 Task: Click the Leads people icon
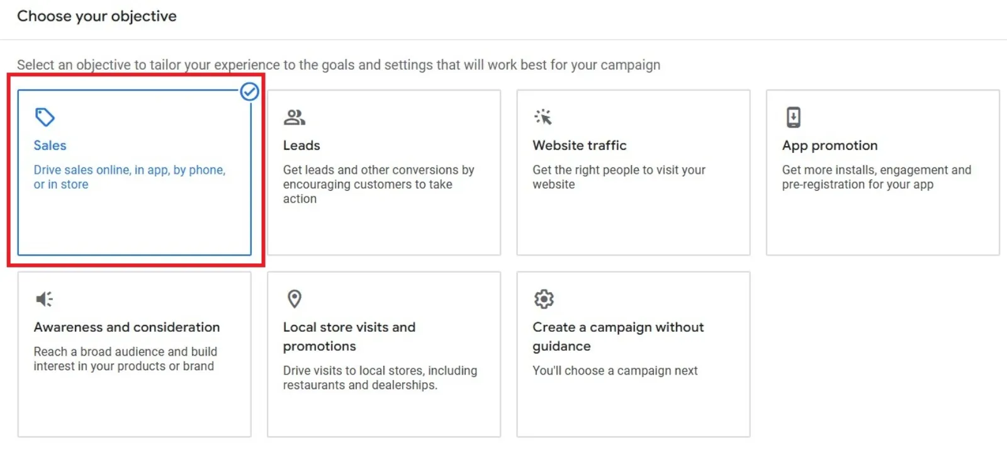coord(295,117)
